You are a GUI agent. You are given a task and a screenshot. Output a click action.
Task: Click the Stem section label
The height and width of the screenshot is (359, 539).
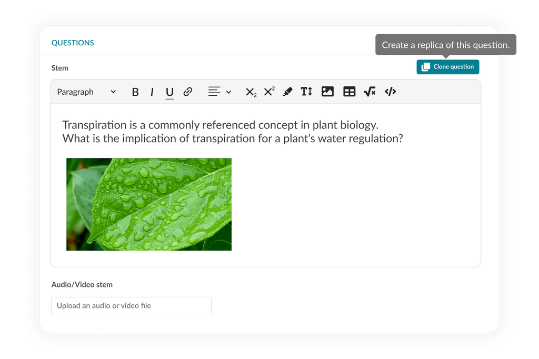point(59,68)
